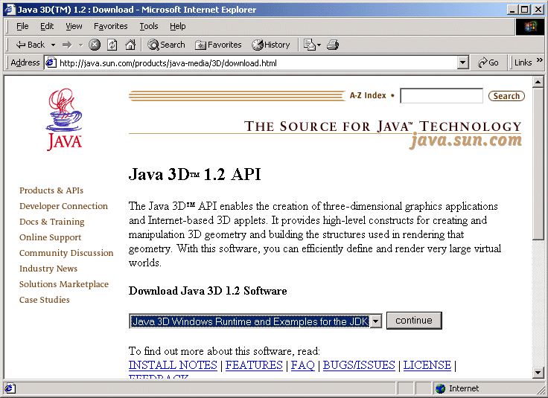Image resolution: width=548 pixels, height=398 pixels.
Task: Click the site search text box
Action: [442, 96]
